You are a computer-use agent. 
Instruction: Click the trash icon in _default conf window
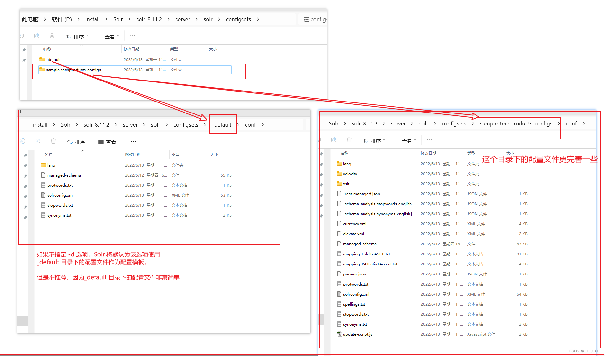point(53,141)
